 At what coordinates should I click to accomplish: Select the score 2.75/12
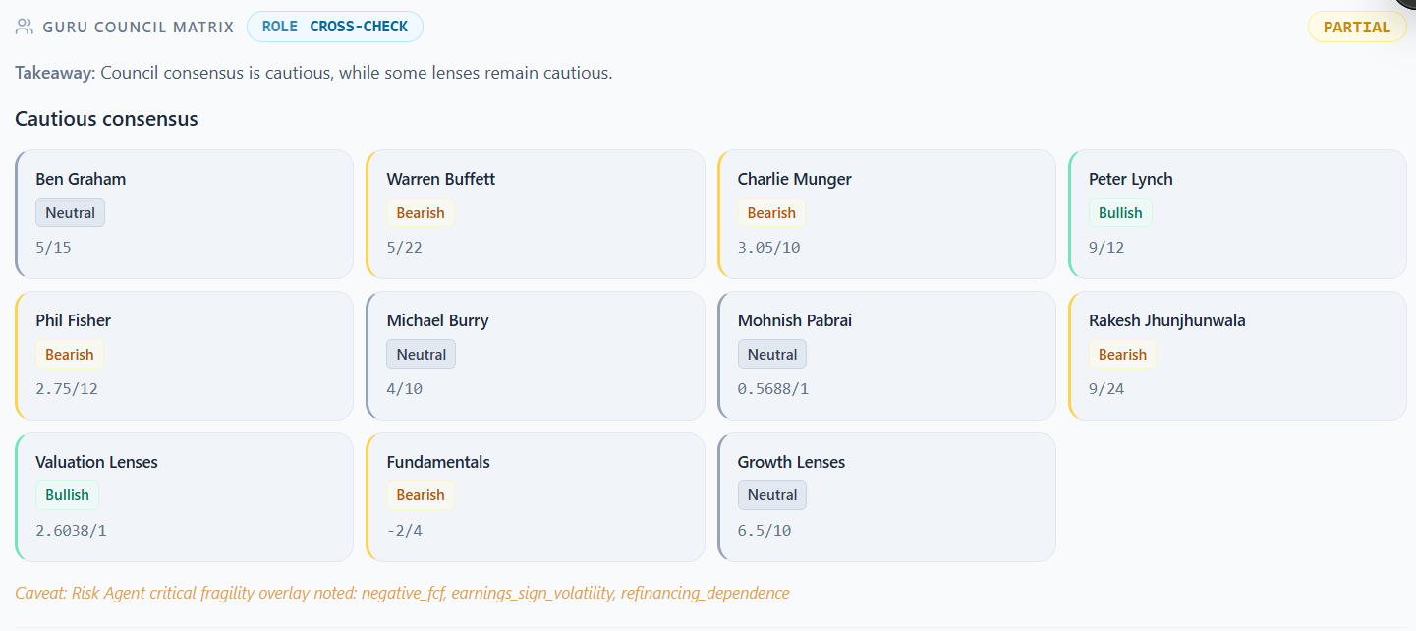point(67,389)
